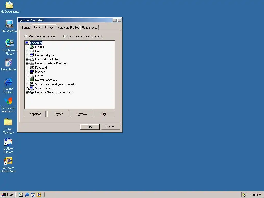Click the 12:03 PM taskbar clock

pyautogui.click(x=255, y=195)
